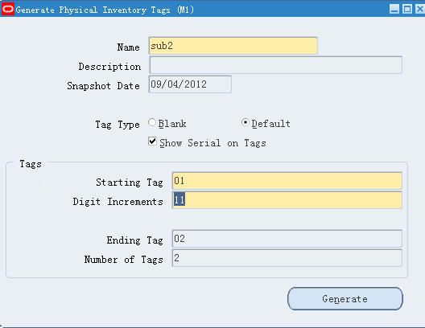This screenshot has width=425, height=328.
Task: Select the Blank tag type radio button
Action: click(152, 123)
